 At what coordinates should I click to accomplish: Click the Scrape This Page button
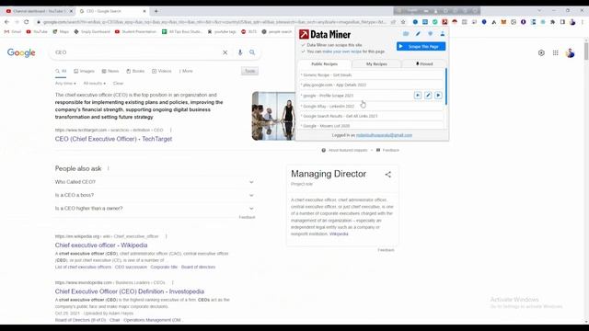421,46
